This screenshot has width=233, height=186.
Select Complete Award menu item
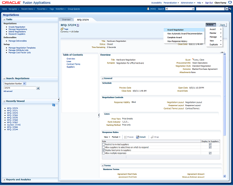coord(184,37)
